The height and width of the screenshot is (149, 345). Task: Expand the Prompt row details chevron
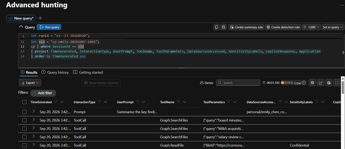[33, 112]
